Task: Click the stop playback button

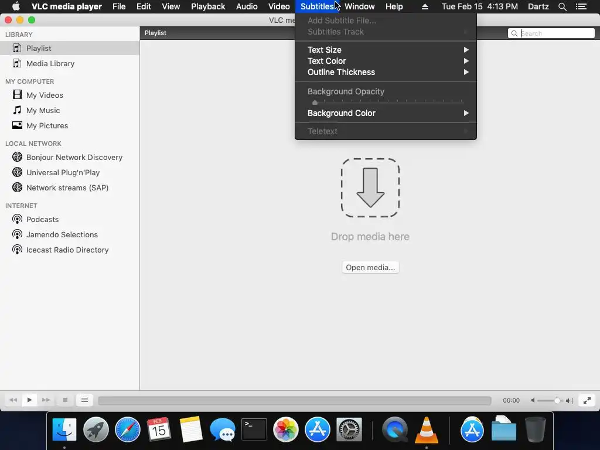Action: 65,400
